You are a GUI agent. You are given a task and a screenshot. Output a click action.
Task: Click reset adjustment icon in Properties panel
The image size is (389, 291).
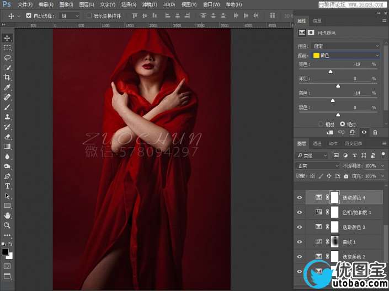353,132
